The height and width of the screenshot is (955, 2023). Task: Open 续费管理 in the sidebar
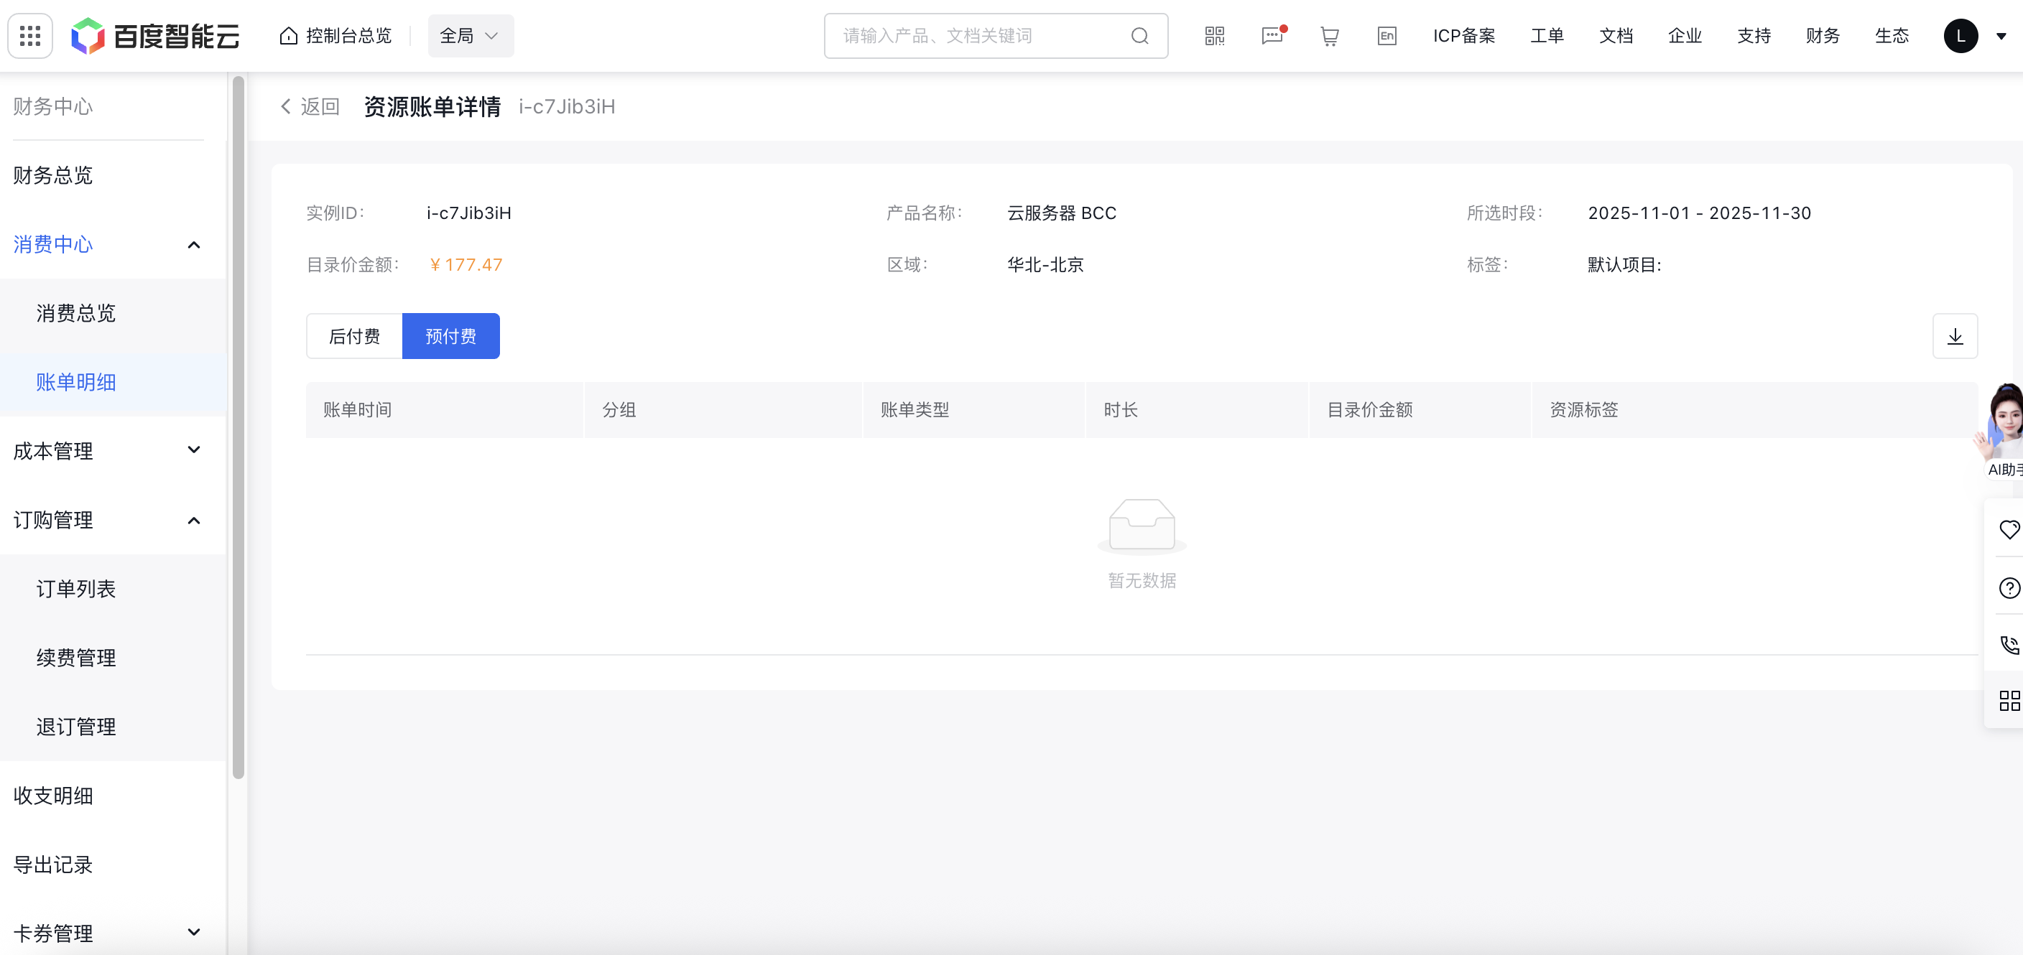[75, 658]
